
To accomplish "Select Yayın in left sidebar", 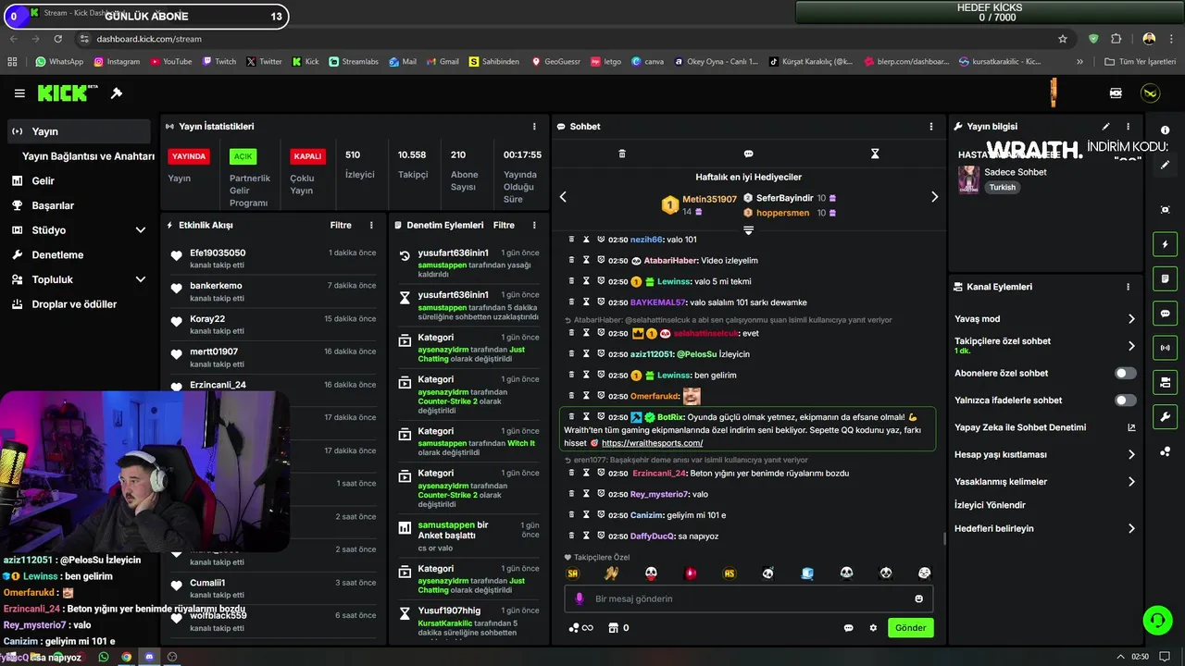I will 79,131.
